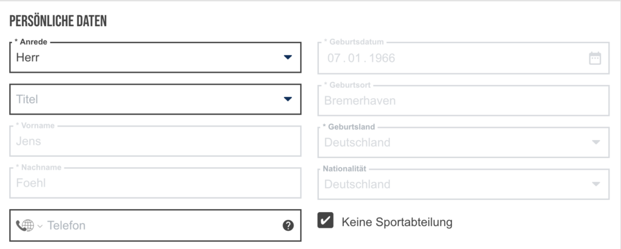621x249 pixels.
Task: Click the Deutschland value in Nationalität
Action: coord(357,184)
